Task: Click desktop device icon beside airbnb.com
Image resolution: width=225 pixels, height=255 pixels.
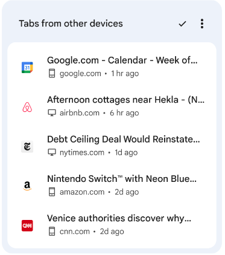Action: click(52, 113)
